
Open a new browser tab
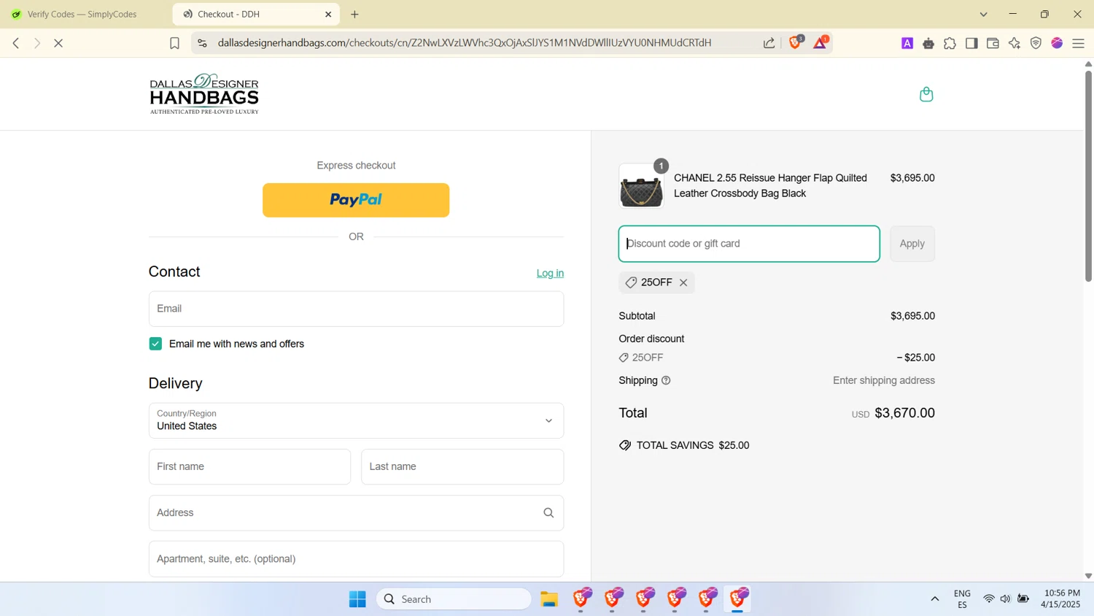(354, 14)
